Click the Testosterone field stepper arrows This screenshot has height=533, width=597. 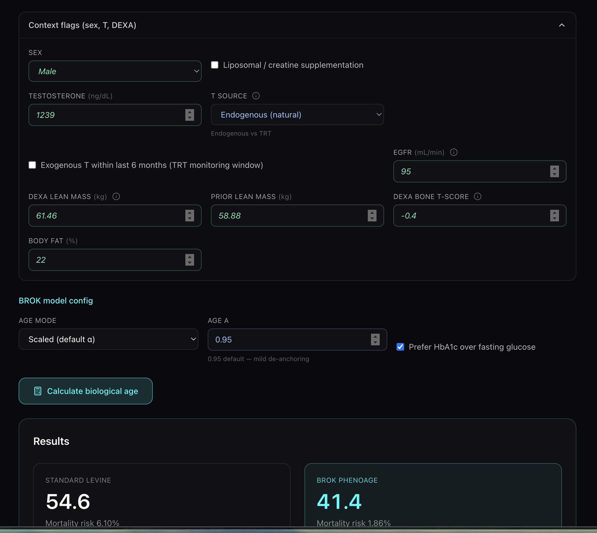(x=190, y=115)
